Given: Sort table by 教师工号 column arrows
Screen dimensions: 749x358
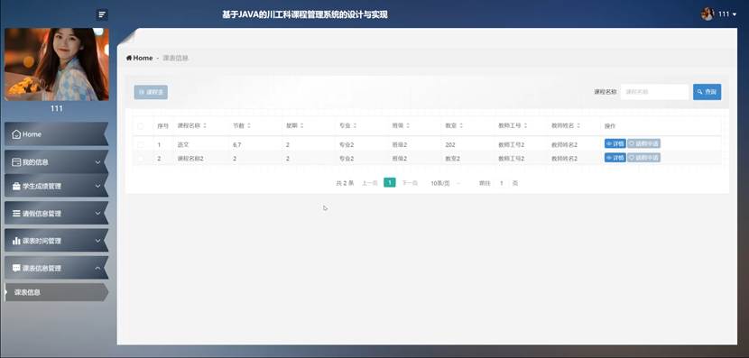Looking at the screenshot, I should (525, 125).
